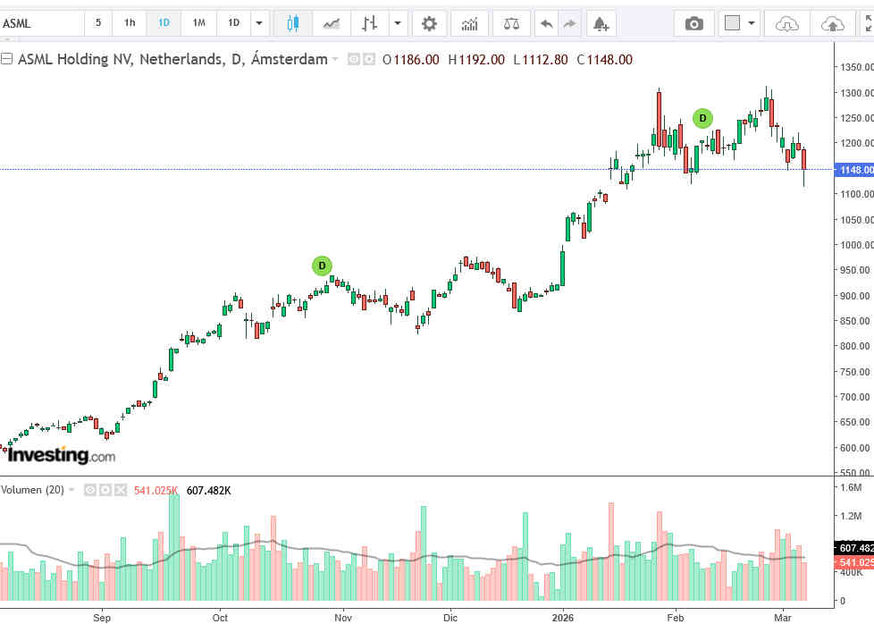Take a chart snapshot with the camera
Image resolution: width=874 pixels, height=624 pixels.
pyautogui.click(x=693, y=23)
